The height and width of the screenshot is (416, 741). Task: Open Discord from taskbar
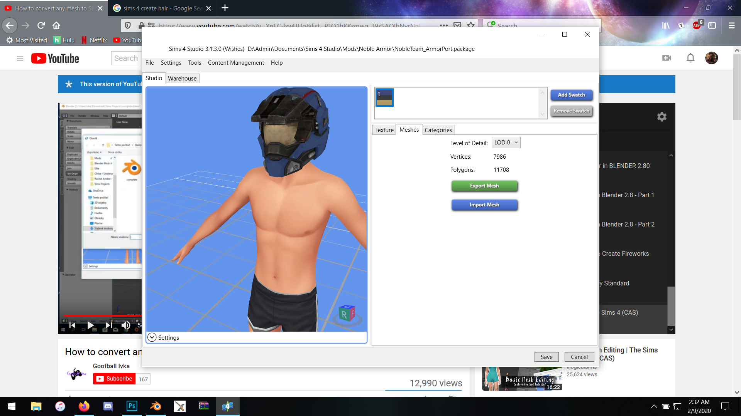point(108,406)
